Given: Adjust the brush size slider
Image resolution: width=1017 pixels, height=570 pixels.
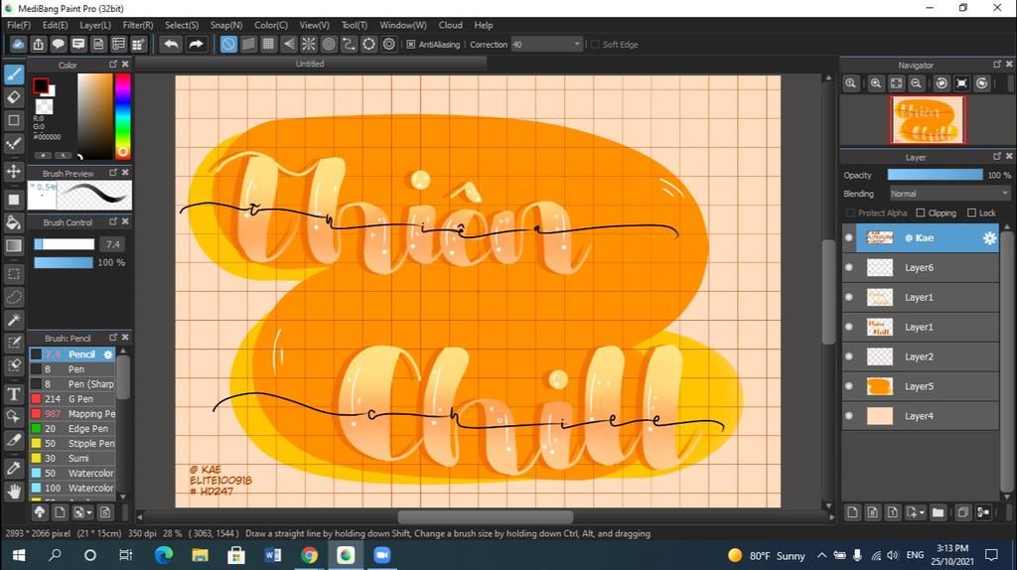Looking at the screenshot, I should click(64, 244).
